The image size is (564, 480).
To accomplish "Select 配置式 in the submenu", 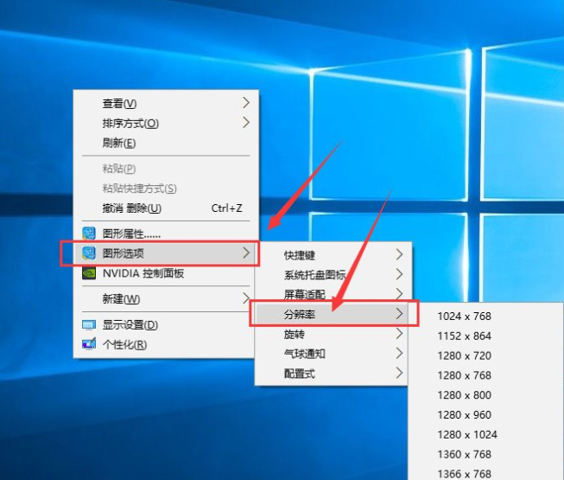I will tap(333, 373).
